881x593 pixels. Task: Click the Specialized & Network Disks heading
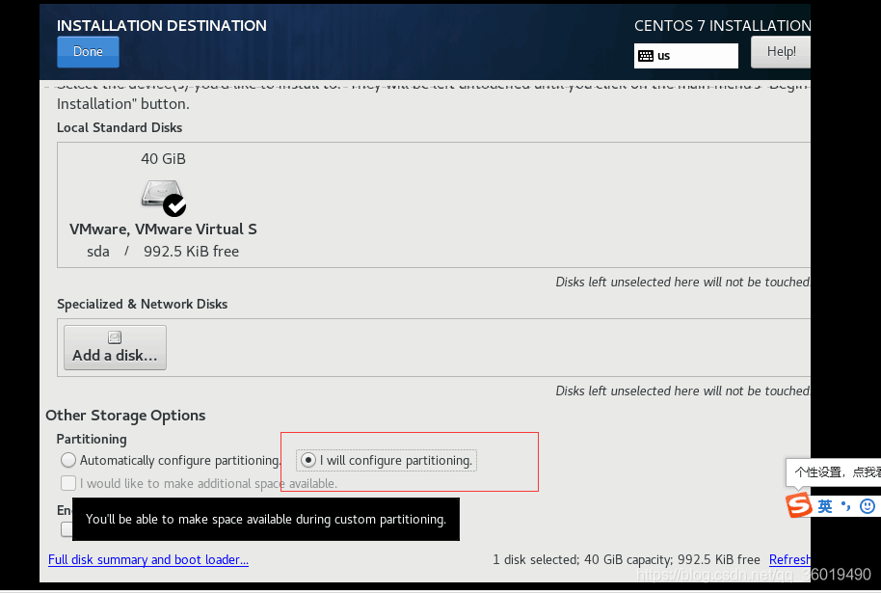click(x=142, y=304)
